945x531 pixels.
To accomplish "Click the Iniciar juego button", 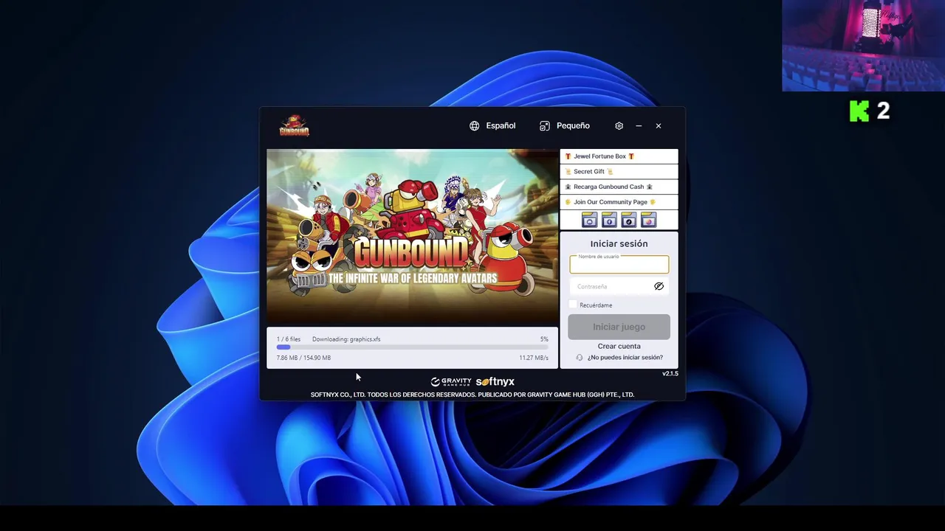I will [619, 327].
